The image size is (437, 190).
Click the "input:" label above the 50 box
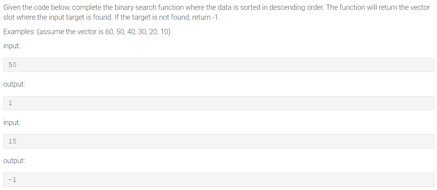click(12, 46)
